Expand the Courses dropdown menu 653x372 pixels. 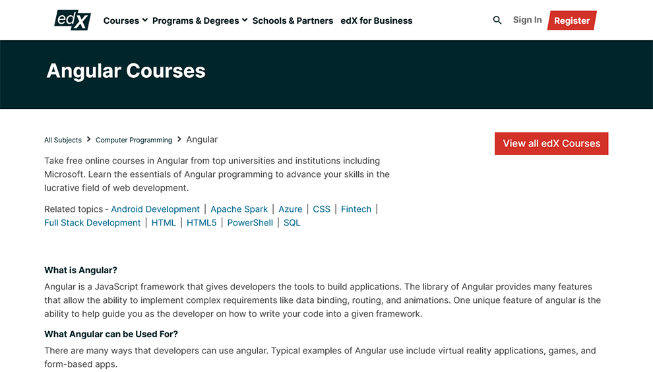click(125, 20)
